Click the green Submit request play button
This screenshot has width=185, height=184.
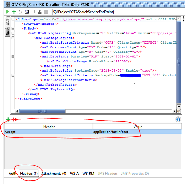tap(7, 11)
